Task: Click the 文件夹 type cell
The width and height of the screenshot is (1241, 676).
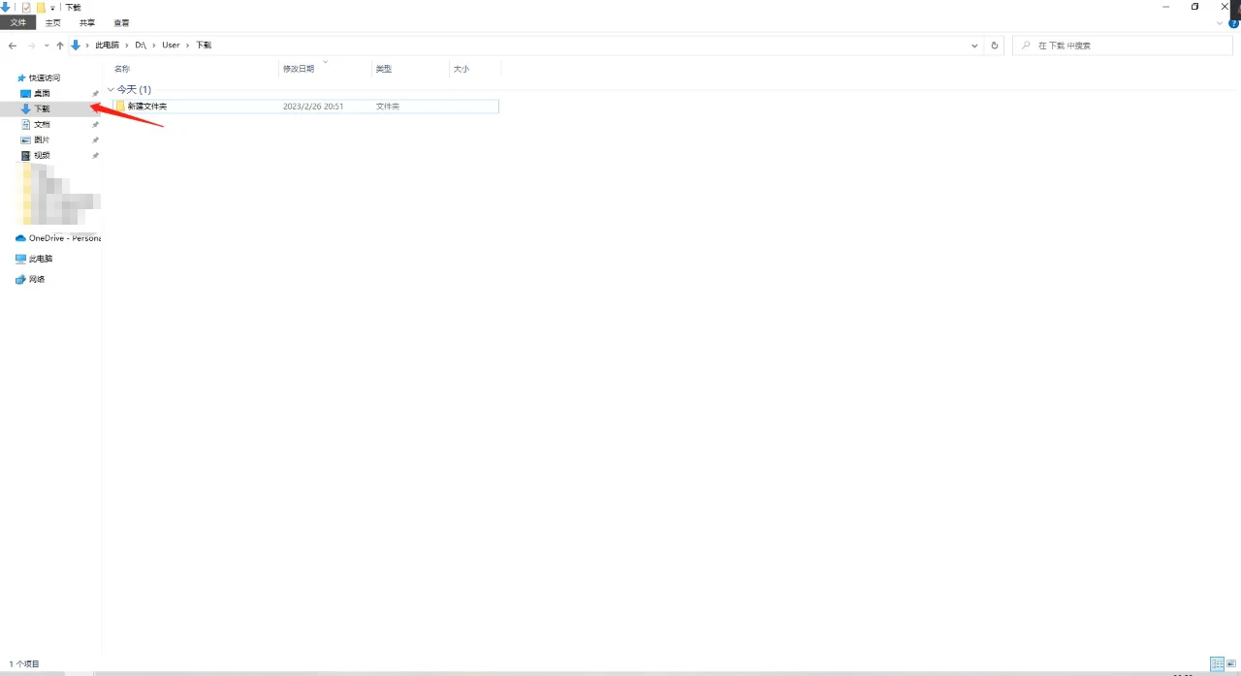Action: 388,107
